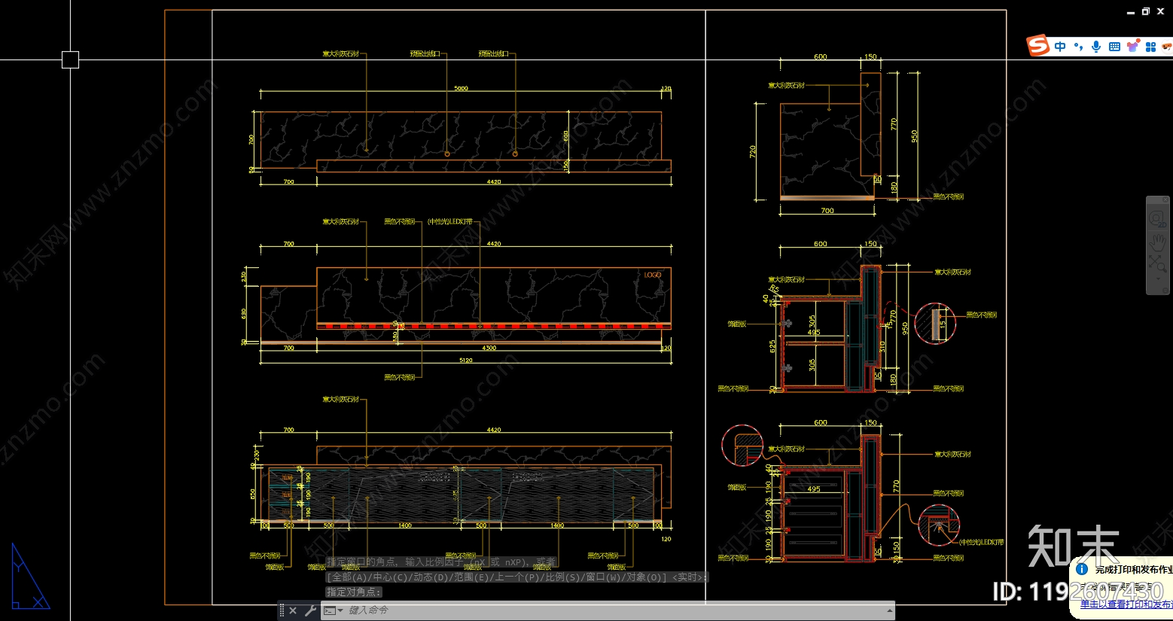Image resolution: width=1173 pixels, height=621 pixels.
Task: Grab the command line drag handle
Action: [282, 610]
